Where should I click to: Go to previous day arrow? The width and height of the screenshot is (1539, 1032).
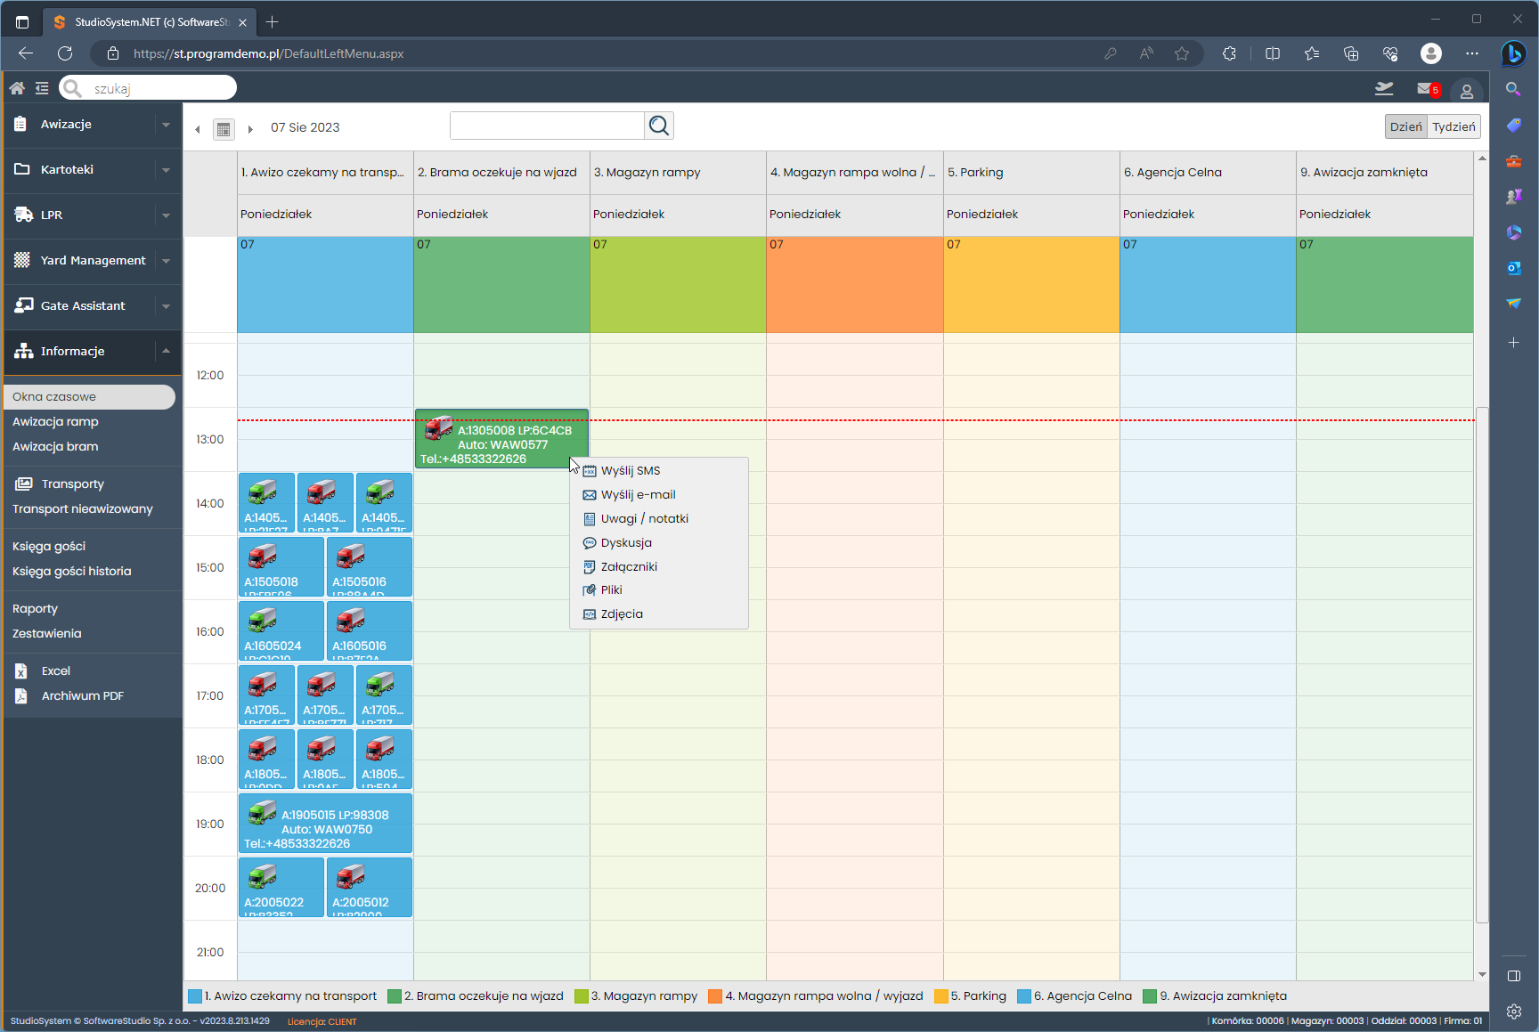click(198, 129)
